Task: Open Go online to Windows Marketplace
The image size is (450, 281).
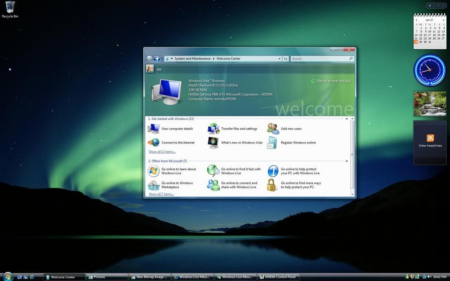Action: [x=171, y=185]
